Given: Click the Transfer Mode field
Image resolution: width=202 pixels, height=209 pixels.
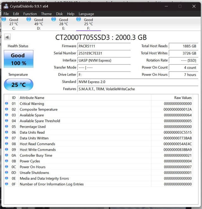Looking at the screenshot, I should coord(104,68).
